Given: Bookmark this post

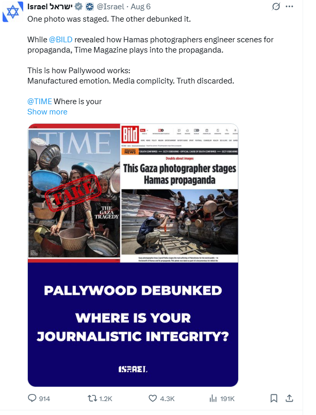Looking at the screenshot, I should coord(274,399).
